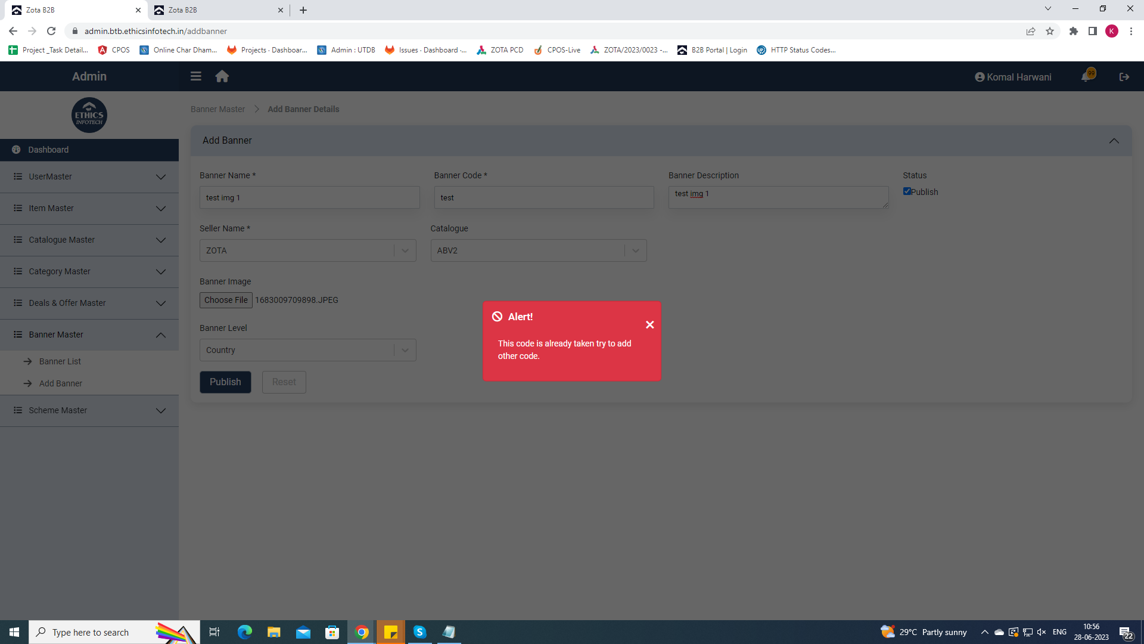This screenshot has height=644, width=1144.
Task: Bookmark page with the star icon
Action: pos(1050,31)
